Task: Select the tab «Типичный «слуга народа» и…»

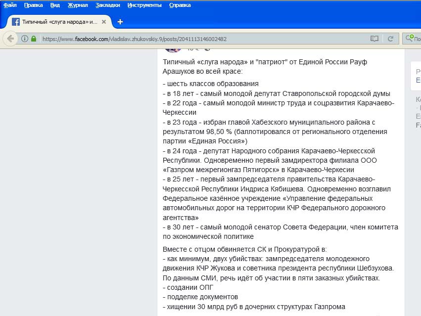Action: (x=59, y=22)
